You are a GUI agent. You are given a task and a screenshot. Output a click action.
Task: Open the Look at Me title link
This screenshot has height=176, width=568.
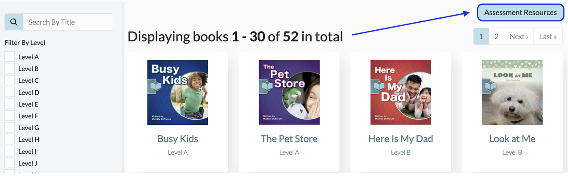point(512,139)
